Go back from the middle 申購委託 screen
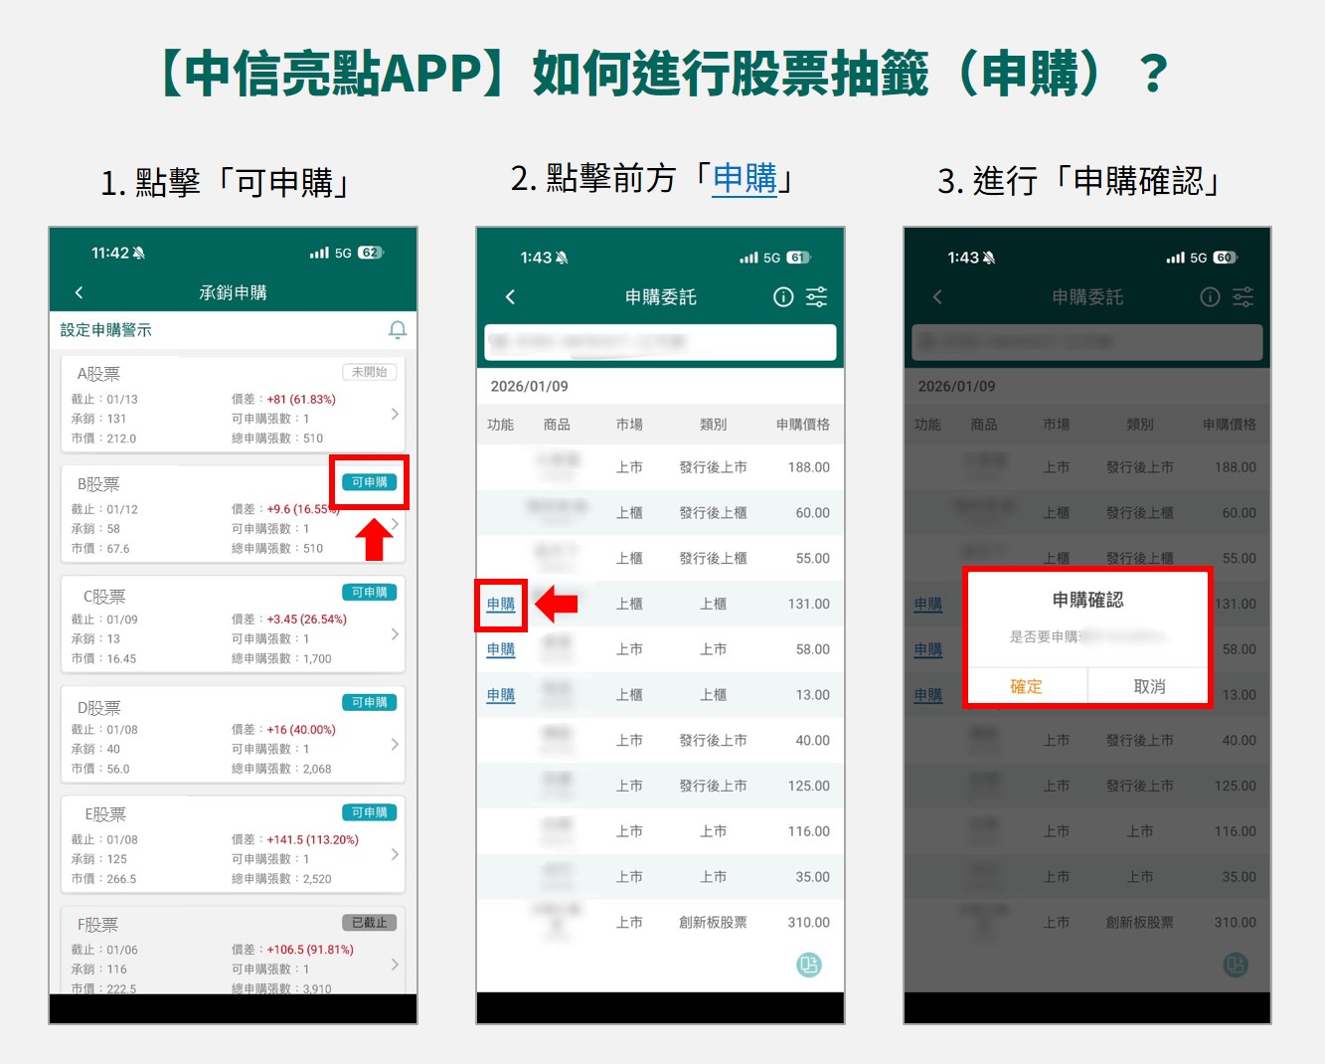Viewport: 1325px width, 1064px height. click(x=511, y=297)
